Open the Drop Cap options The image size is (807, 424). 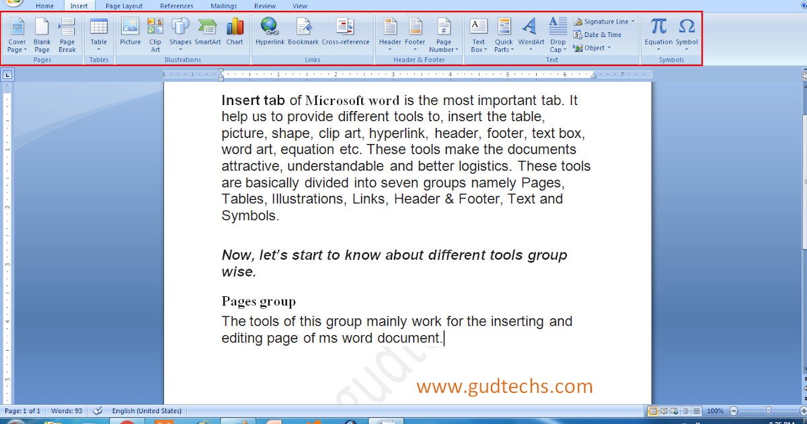click(558, 34)
